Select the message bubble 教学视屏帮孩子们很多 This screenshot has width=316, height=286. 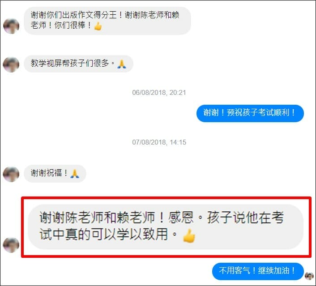coord(78,64)
